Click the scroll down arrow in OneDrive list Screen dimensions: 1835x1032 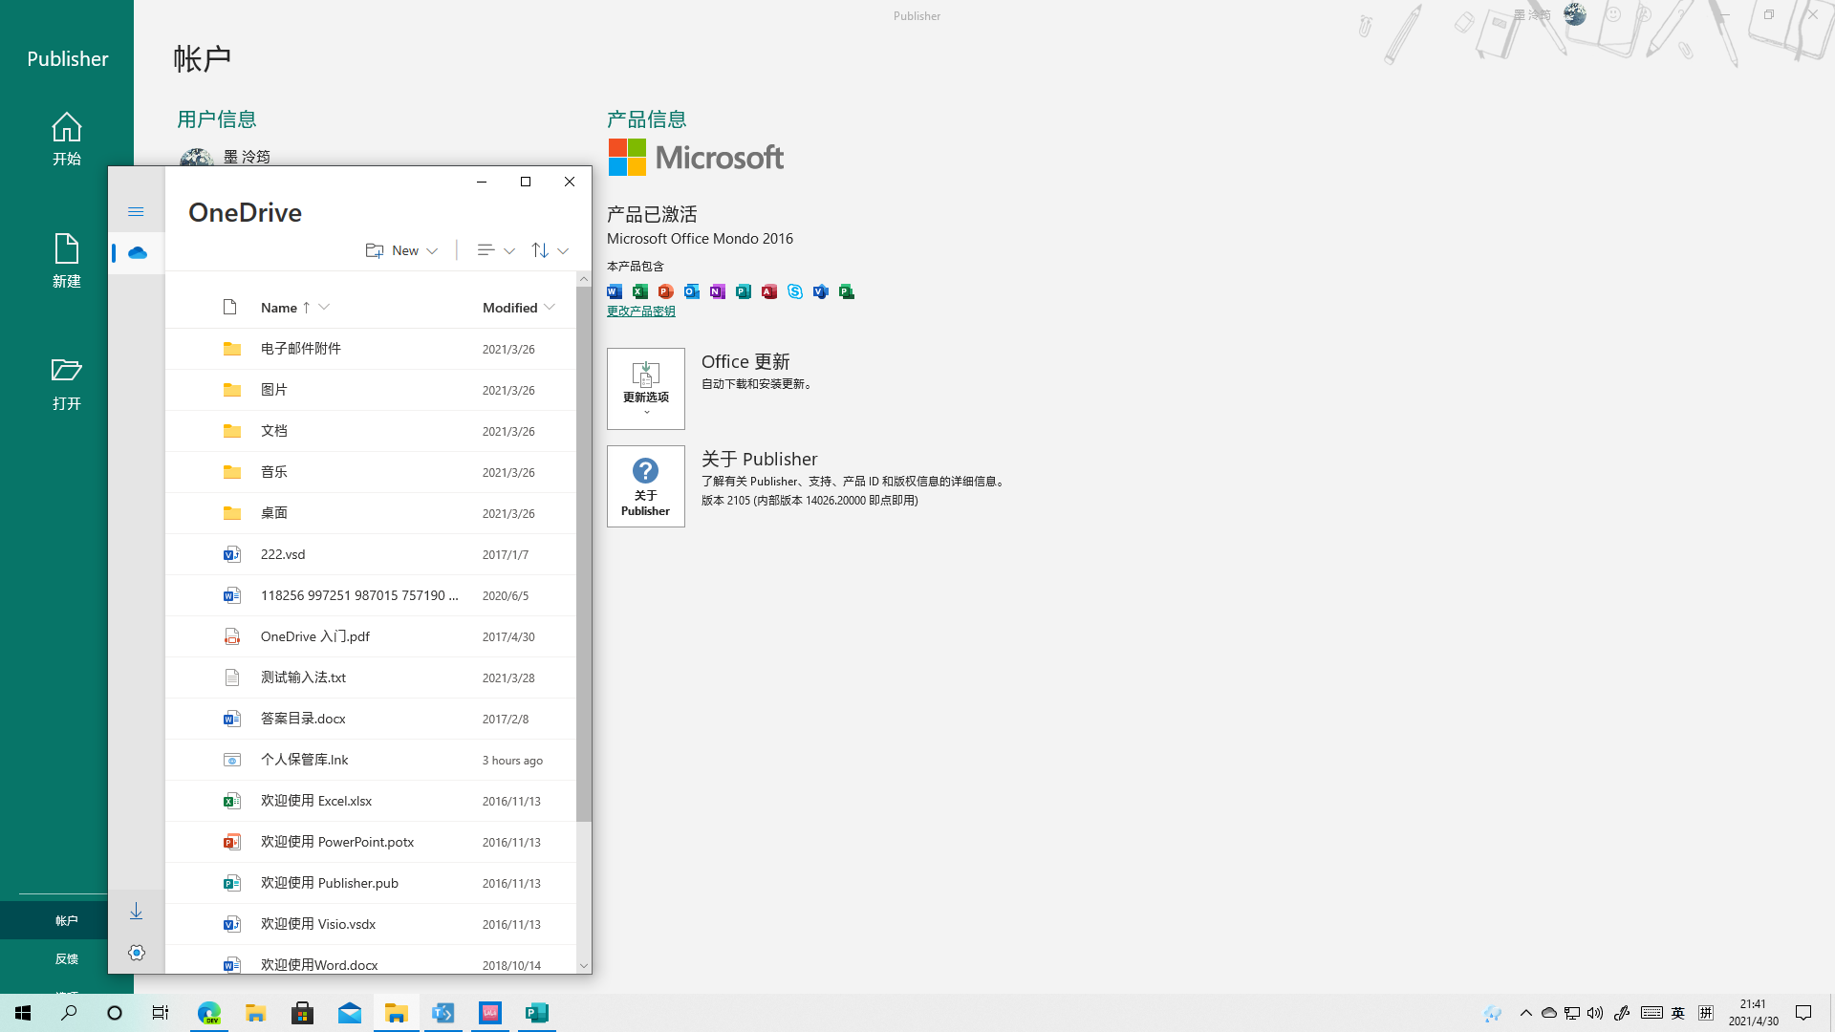pyautogui.click(x=584, y=966)
